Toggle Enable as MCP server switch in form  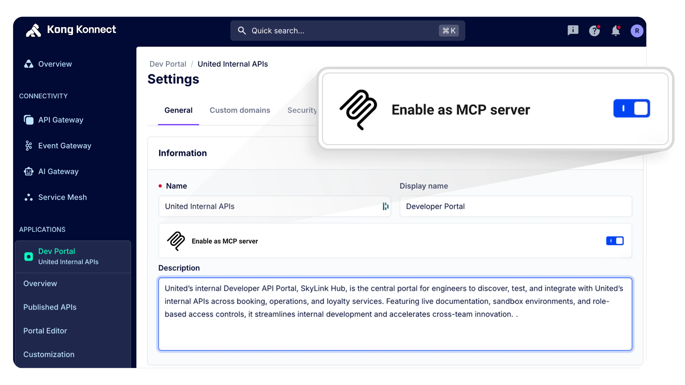pyautogui.click(x=615, y=241)
